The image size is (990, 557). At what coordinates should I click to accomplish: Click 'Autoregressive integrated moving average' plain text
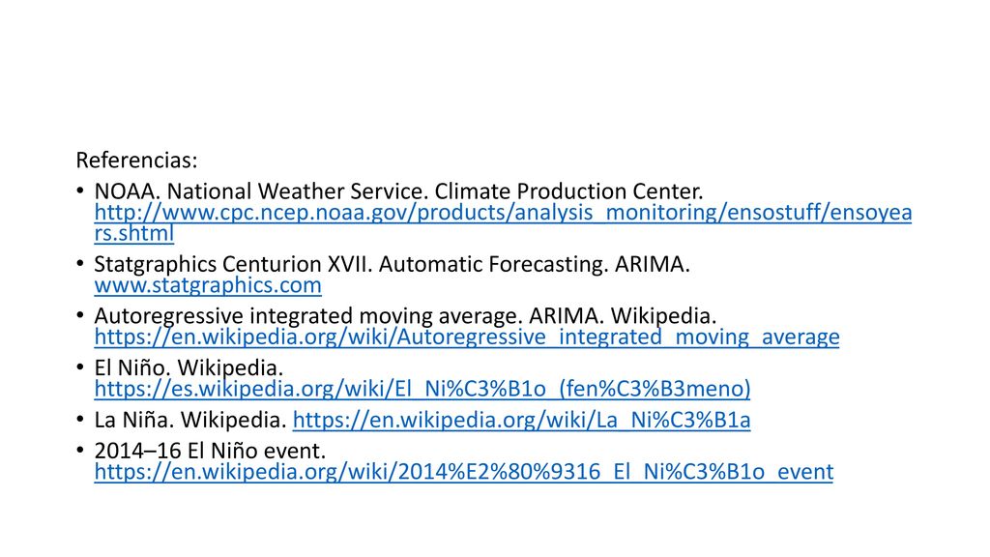pyautogui.click(x=307, y=316)
